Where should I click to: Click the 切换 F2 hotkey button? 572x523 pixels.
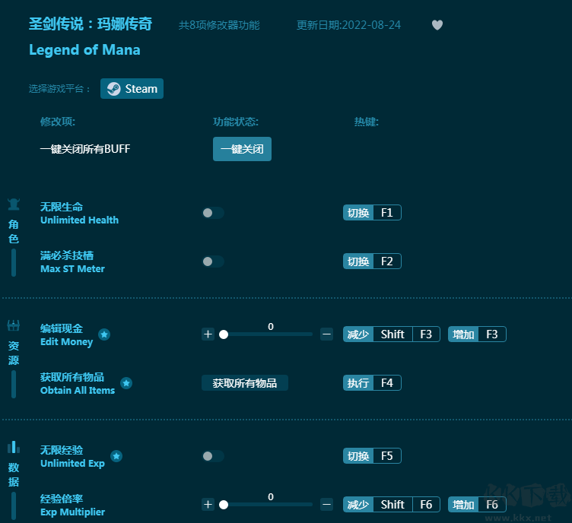[372, 261]
